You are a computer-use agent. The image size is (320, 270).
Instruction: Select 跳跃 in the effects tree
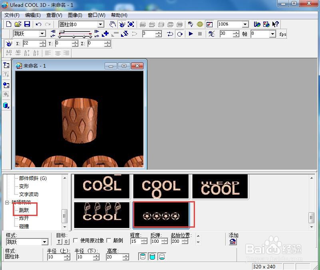(x=24, y=210)
